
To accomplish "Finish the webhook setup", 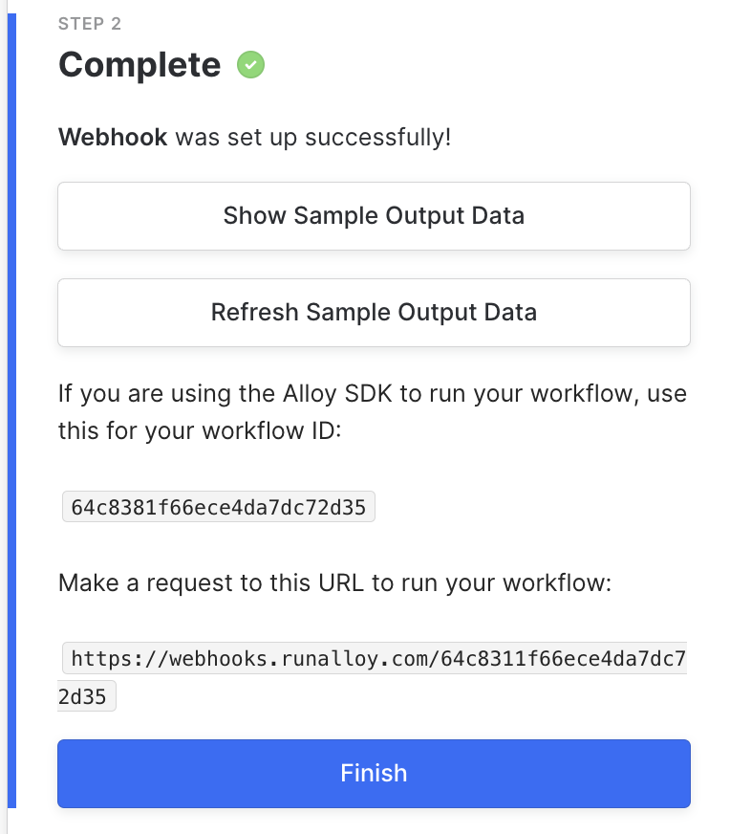I will tap(374, 773).
